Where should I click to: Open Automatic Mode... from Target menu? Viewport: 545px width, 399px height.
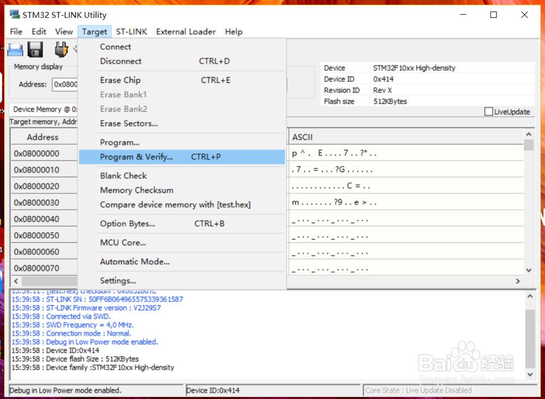[182, 261]
